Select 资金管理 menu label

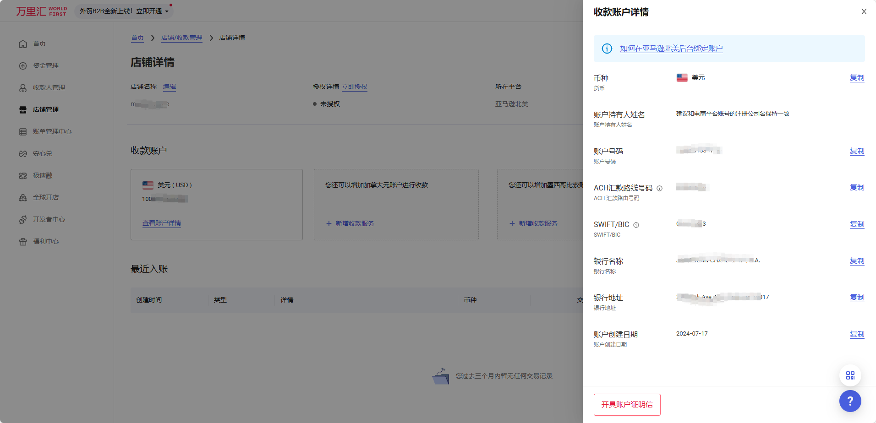[46, 65]
